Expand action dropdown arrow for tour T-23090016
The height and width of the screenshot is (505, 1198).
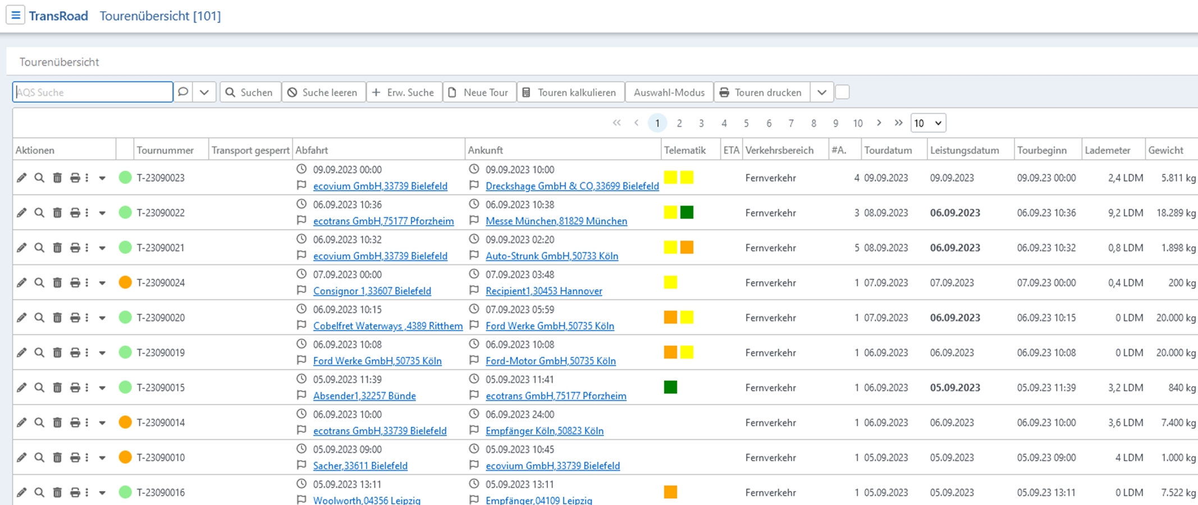102,493
